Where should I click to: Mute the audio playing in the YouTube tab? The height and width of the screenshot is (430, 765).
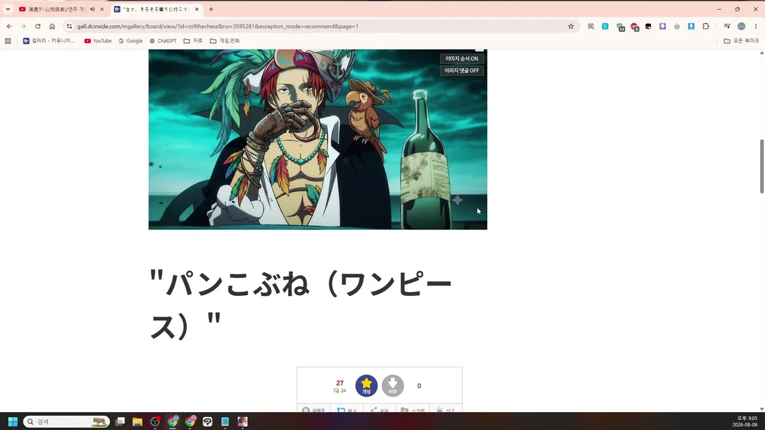click(93, 9)
